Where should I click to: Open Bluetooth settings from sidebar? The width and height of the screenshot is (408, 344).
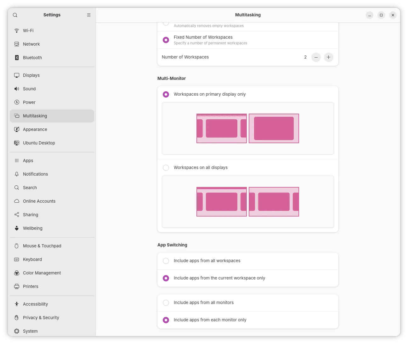(32, 58)
